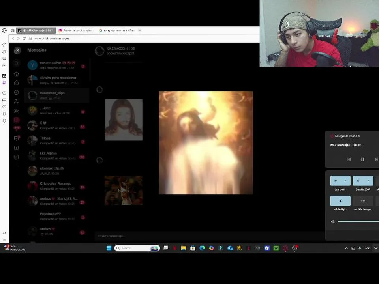379x284 pixels.
Task: Go to TikTok Home icon
Action: pos(17,74)
